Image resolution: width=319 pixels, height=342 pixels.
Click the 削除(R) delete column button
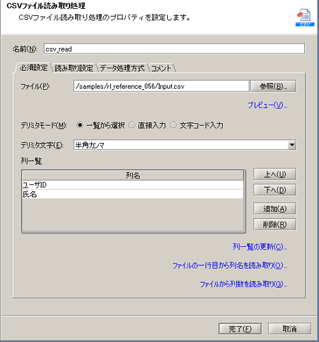point(275,225)
